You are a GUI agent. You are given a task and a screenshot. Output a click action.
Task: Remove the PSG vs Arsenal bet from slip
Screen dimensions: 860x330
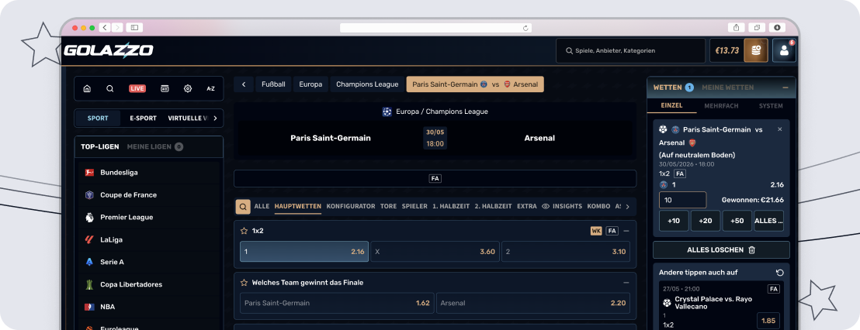pyautogui.click(x=780, y=129)
